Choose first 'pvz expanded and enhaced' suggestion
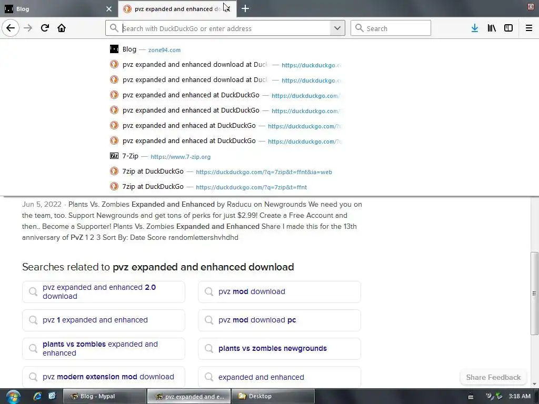The image size is (539, 404). click(x=225, y=125)
